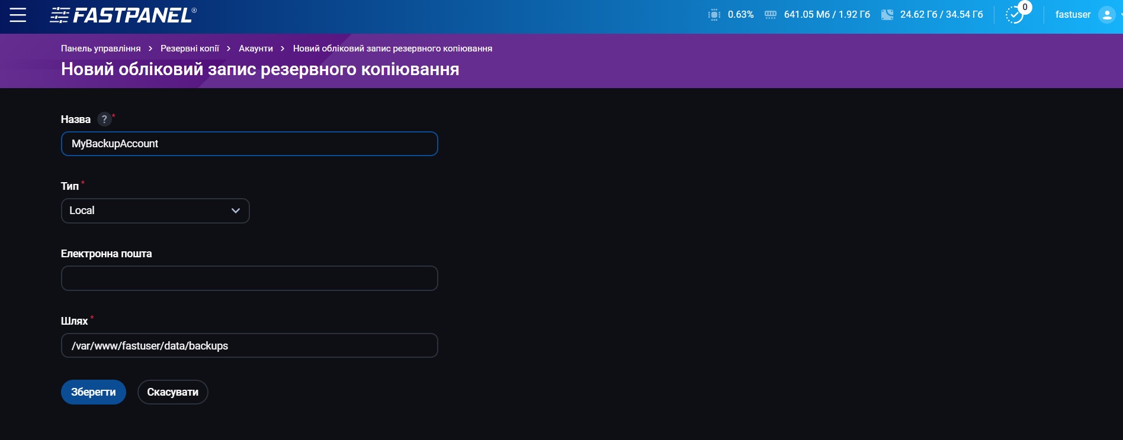1123x440 pixels.
Task: Open the Тип dropdown showing Local
Action: coord(155,211)
